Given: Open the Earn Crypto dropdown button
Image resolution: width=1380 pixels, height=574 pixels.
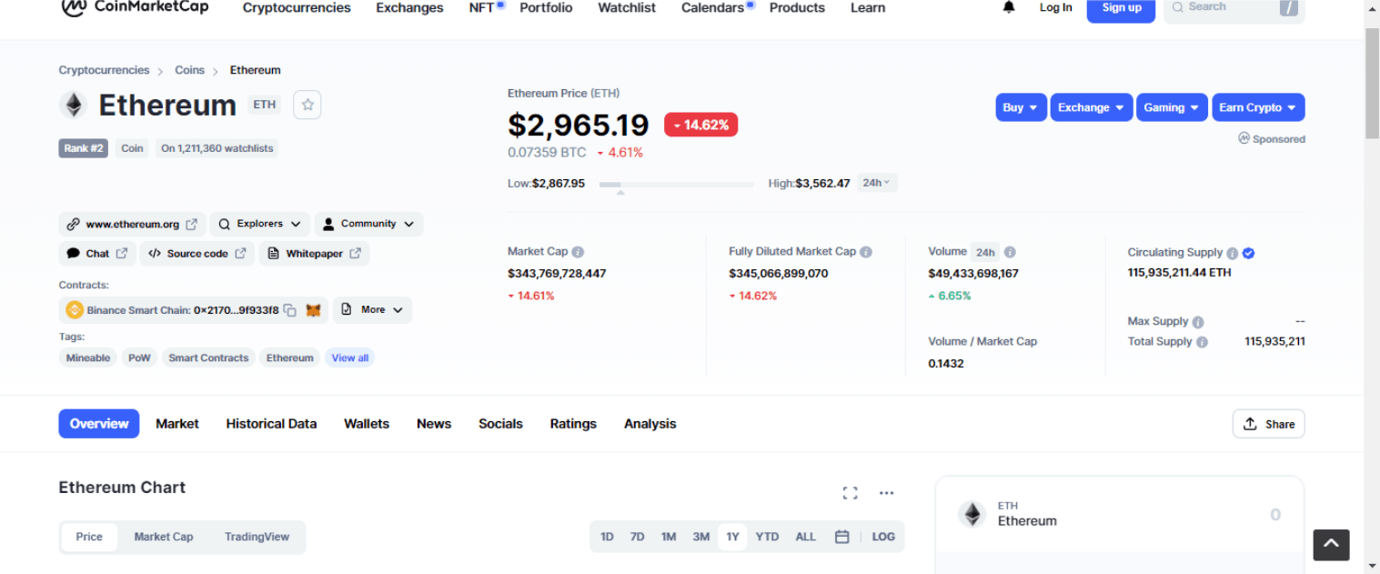Looking at the screenshot, I should 1258,107.
